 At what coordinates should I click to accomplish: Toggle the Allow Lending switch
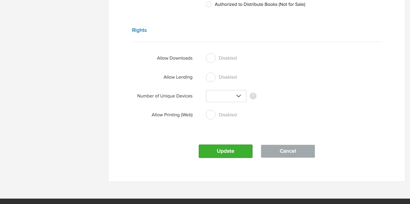pyautogui.click(x=211, y=77)
